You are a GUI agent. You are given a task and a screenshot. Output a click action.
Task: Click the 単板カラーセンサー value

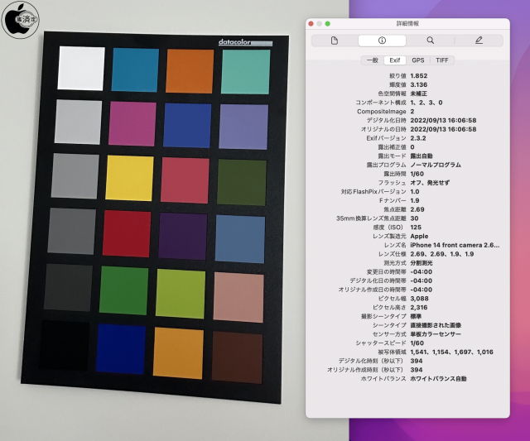pyautogui.click(x=436, y=334)
